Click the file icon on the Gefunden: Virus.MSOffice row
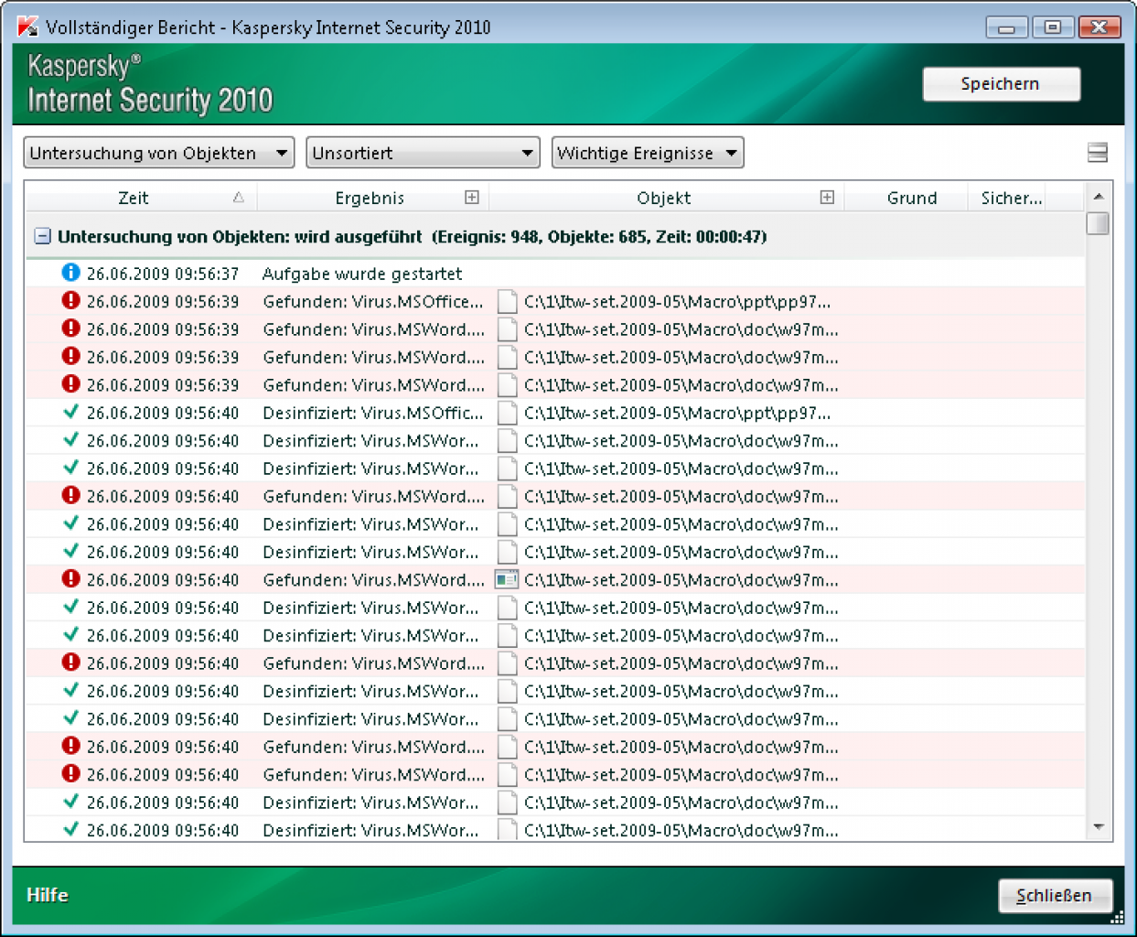 coord(507,301)
